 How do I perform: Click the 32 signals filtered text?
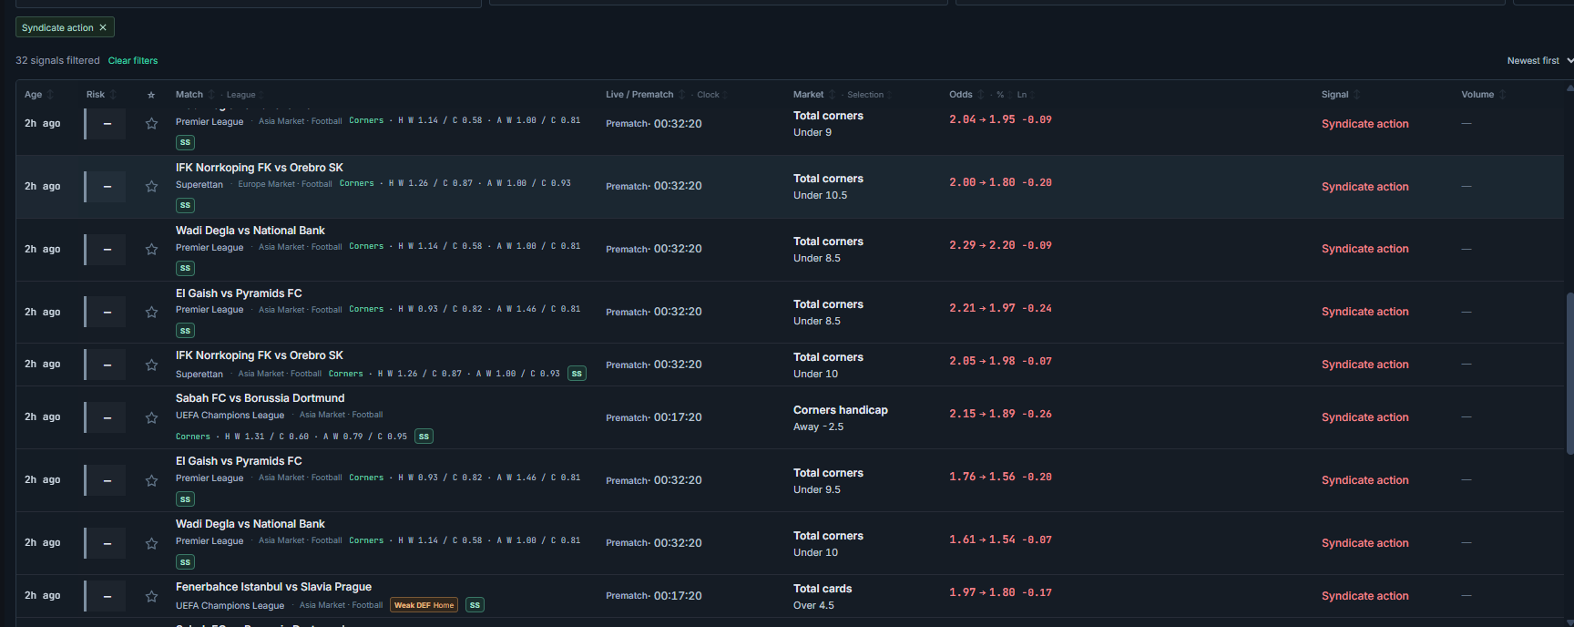click(57, 61)
